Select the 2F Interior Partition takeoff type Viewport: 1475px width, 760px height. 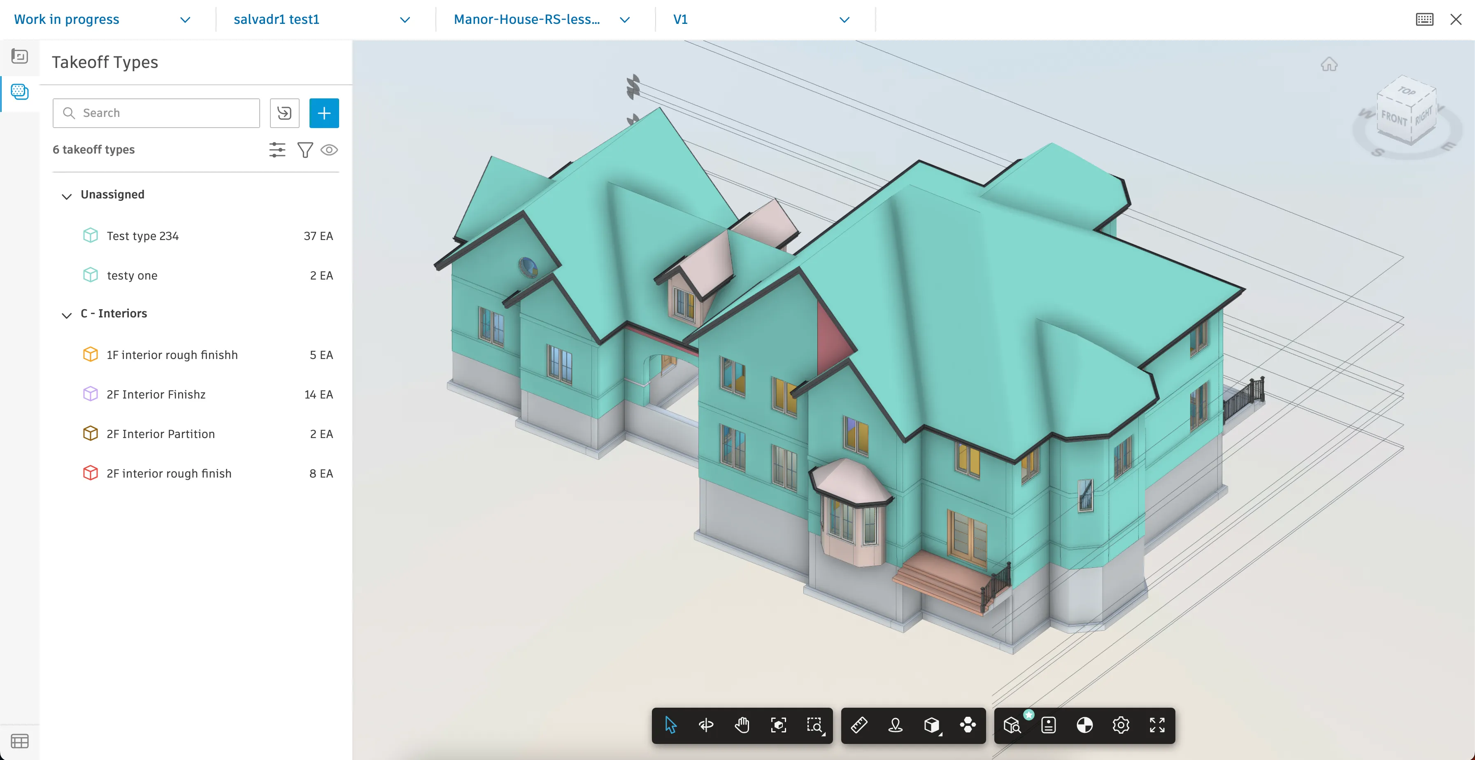pyautogui.click(x=161, y=434)
